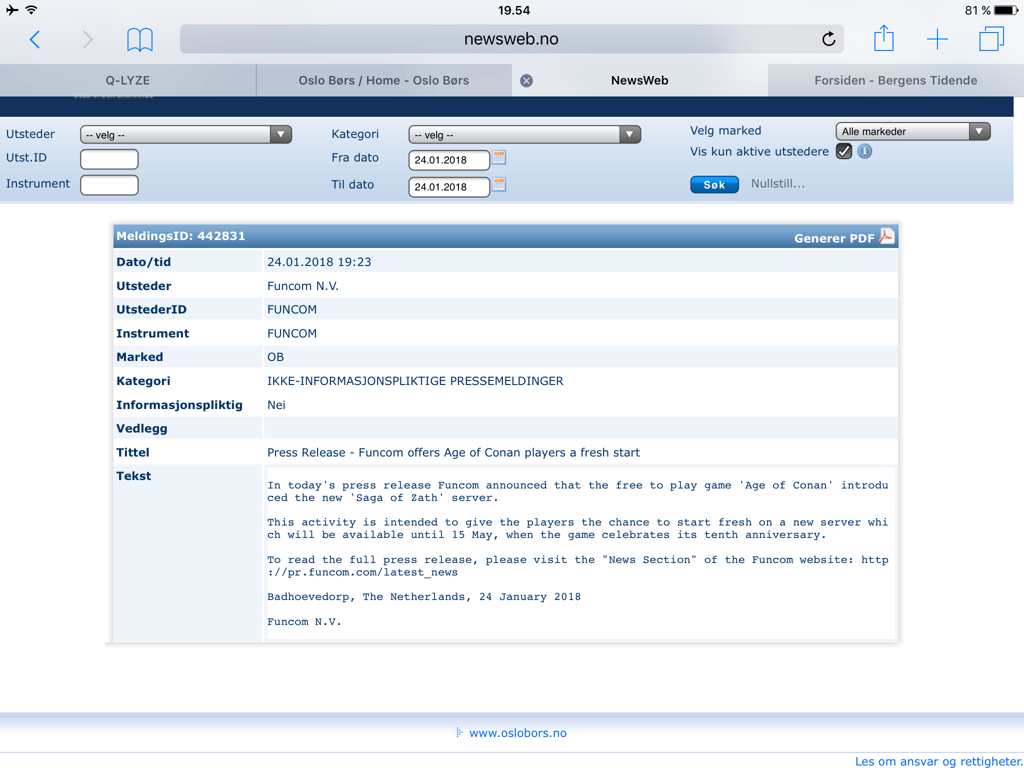The width and height of the screenshot is (1024, 768).
Task: Click the MeldingsID: 442831 header
Action: coord(181,236)
